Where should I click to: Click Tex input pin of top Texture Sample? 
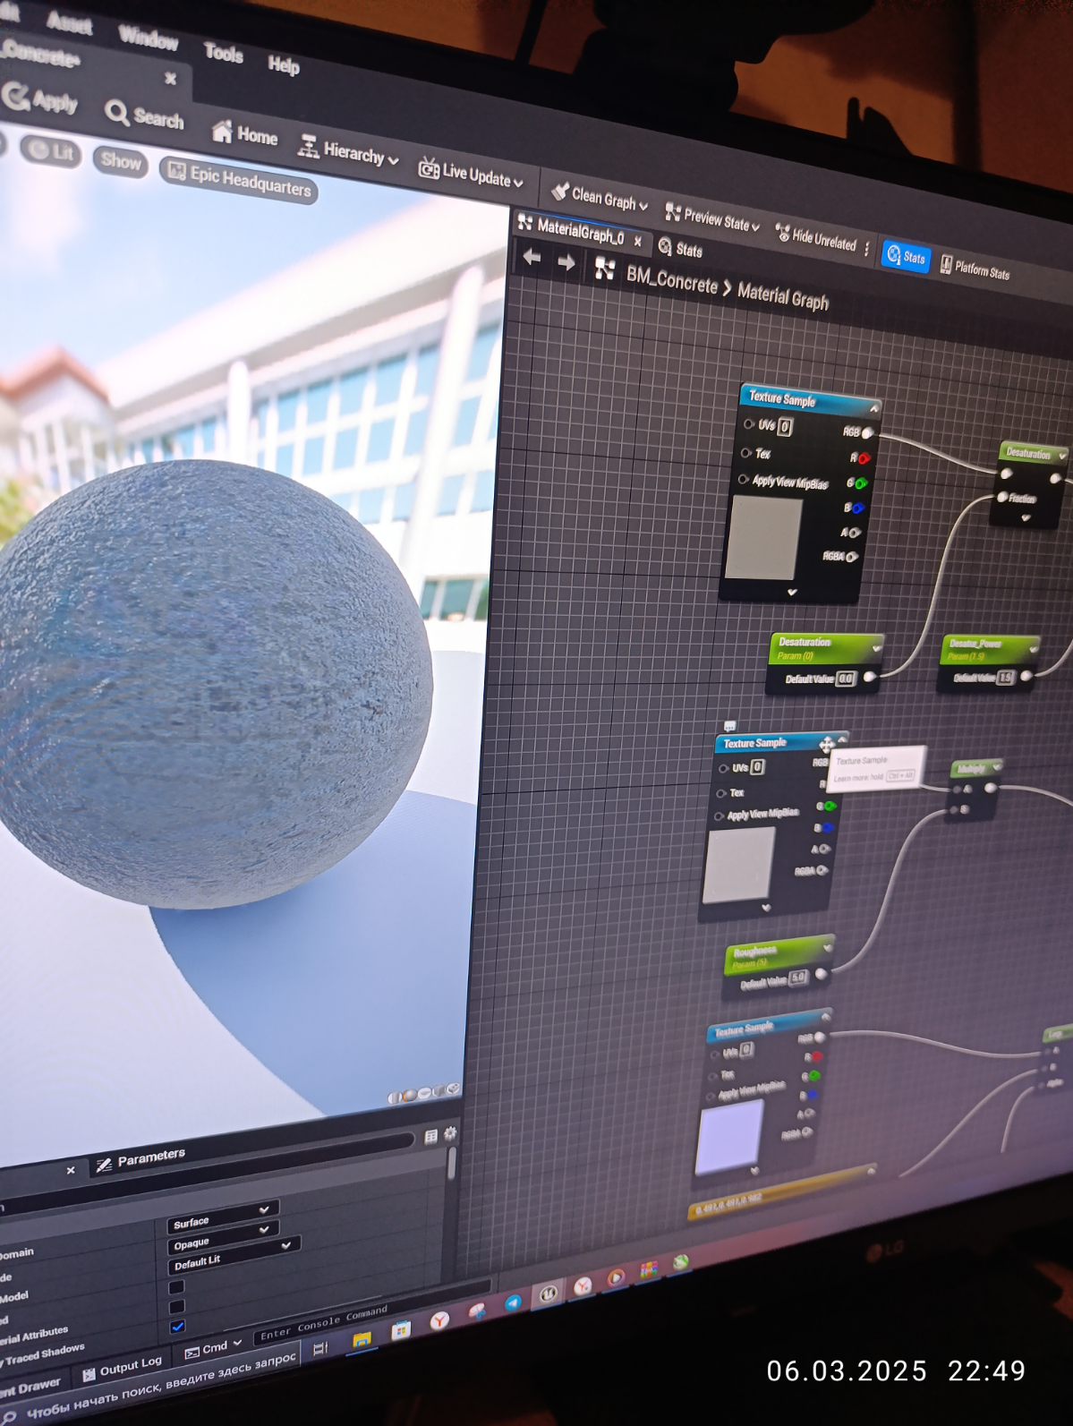pyautogui.click(x=745, y=453)
